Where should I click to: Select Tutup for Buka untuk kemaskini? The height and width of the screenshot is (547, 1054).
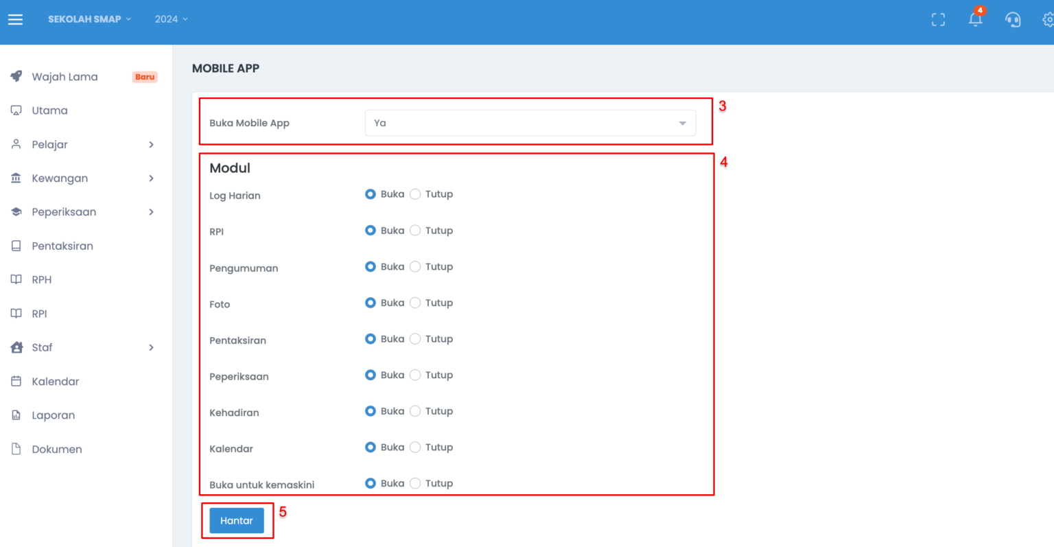(415, 483)
